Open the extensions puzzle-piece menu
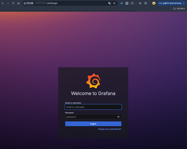 [x=132, y=3]
